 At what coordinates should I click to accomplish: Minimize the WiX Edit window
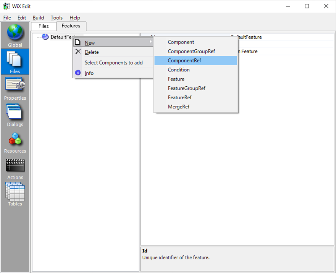click(x=288, y=6)
